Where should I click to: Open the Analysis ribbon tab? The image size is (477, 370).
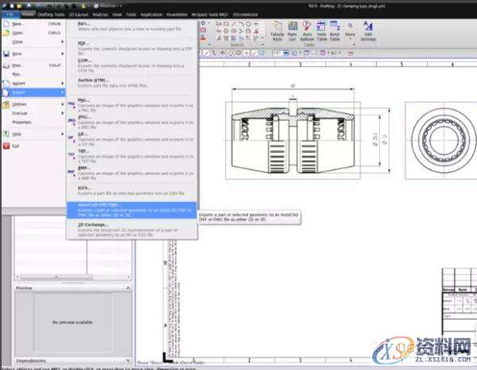click(x=100, y=14)
